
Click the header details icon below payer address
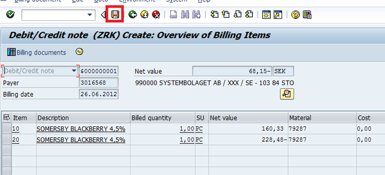tap(287, 94)
